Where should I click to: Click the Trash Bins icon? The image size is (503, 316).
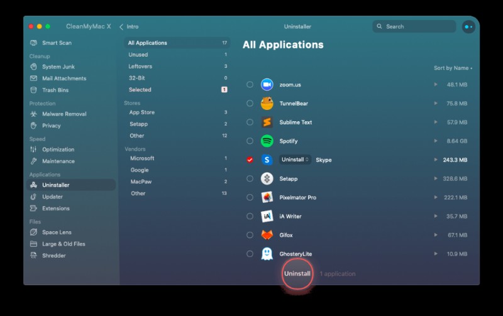(x=33, y=90)
